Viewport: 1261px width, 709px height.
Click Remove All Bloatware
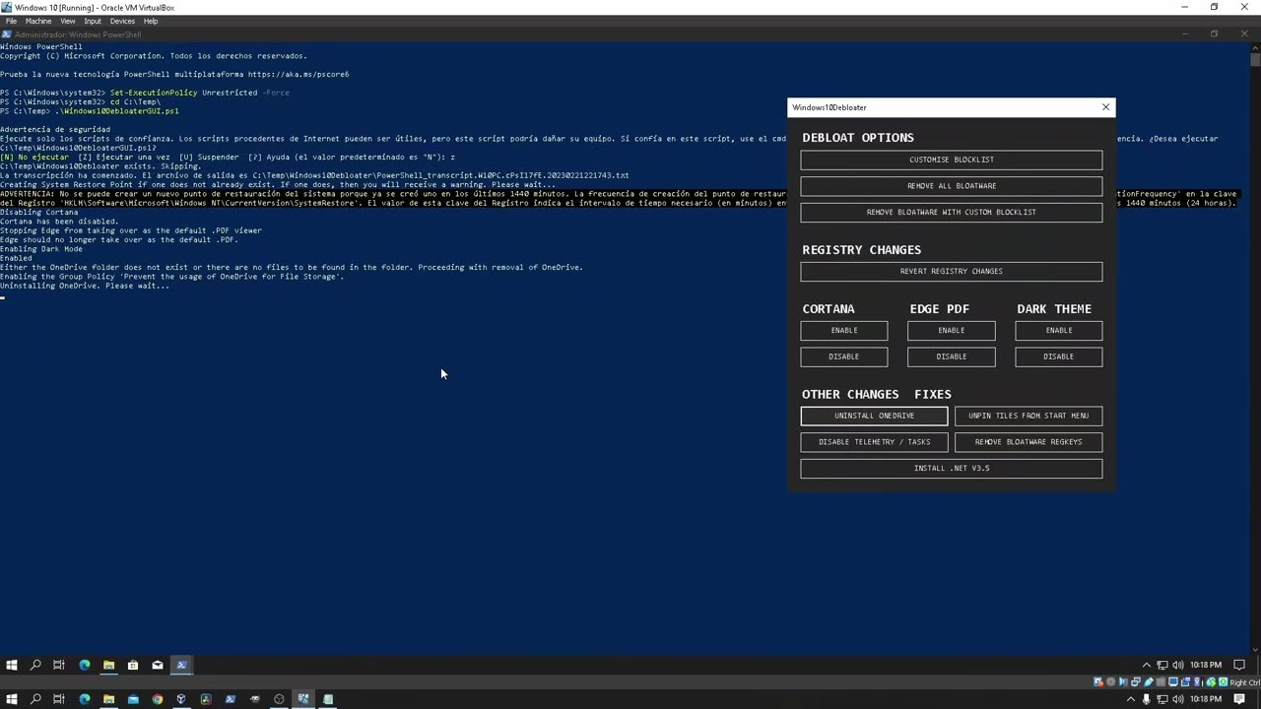tap(951, 185)
